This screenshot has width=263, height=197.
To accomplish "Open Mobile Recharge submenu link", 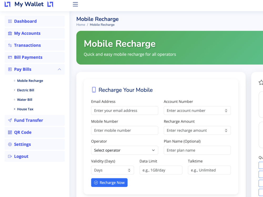I will coord(30,81).
